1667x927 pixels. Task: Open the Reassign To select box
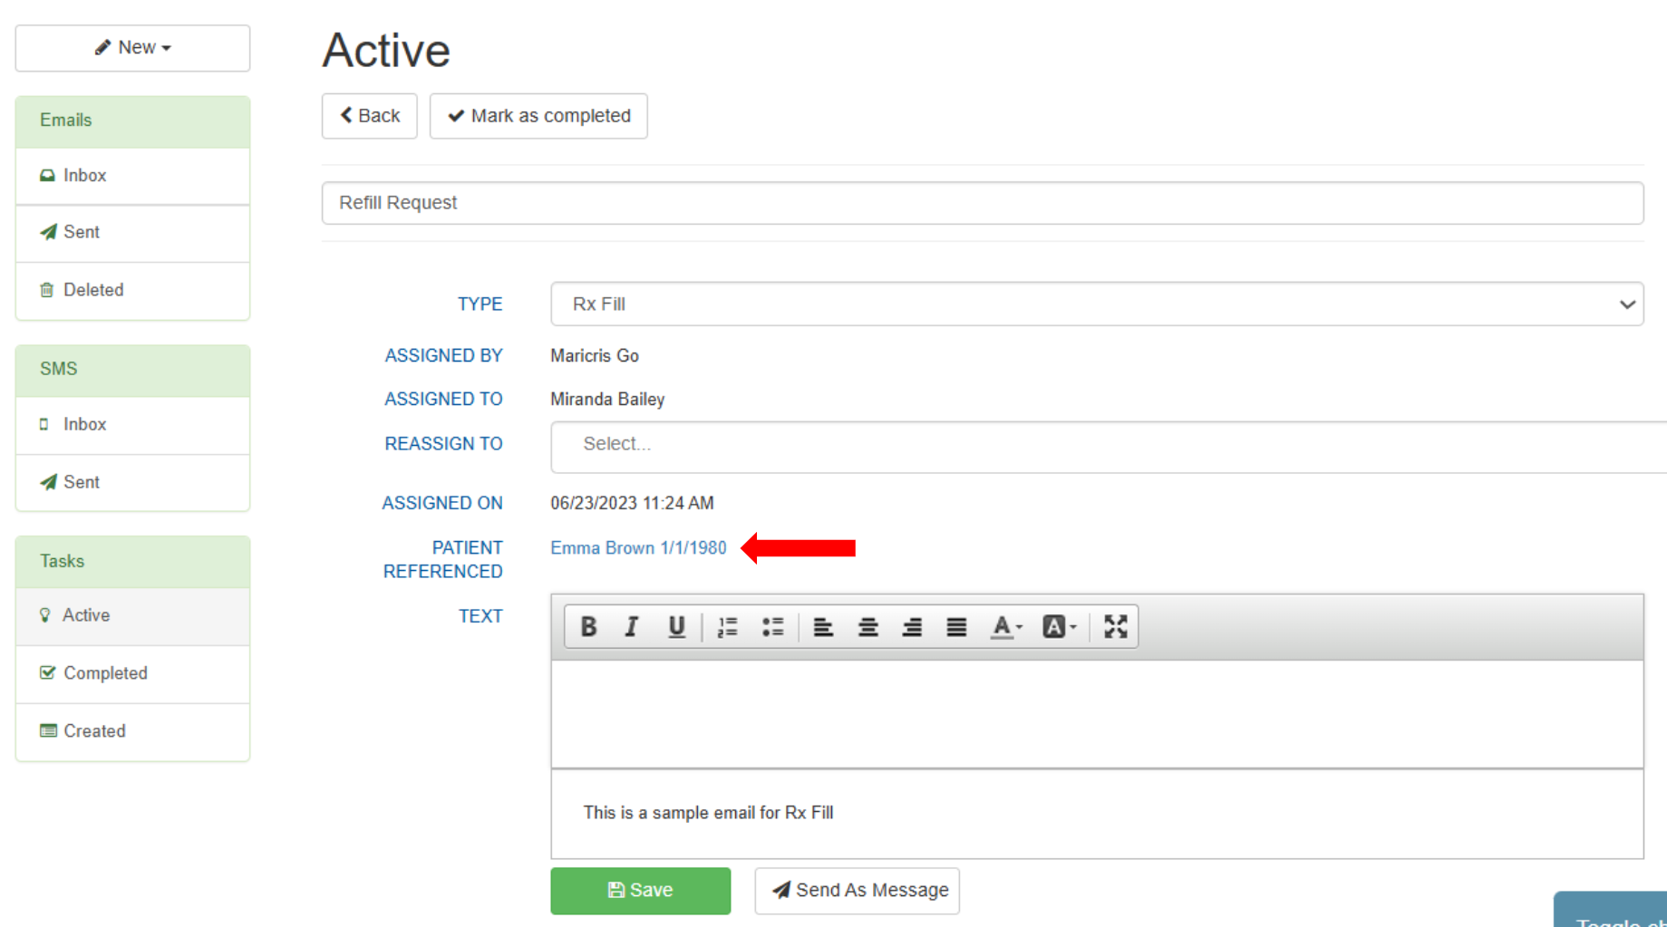[1106, 444]
